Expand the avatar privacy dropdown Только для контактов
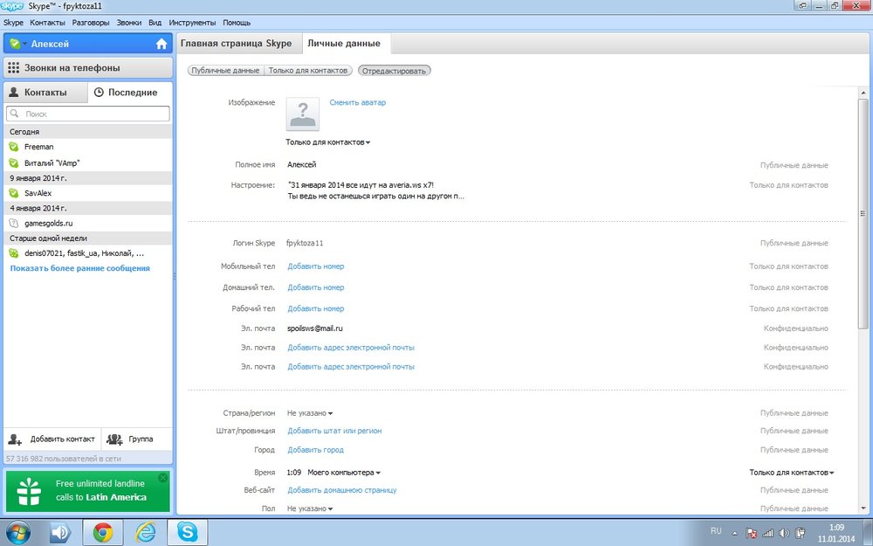The height and width of the screenshot is (546, 873). 327,142
